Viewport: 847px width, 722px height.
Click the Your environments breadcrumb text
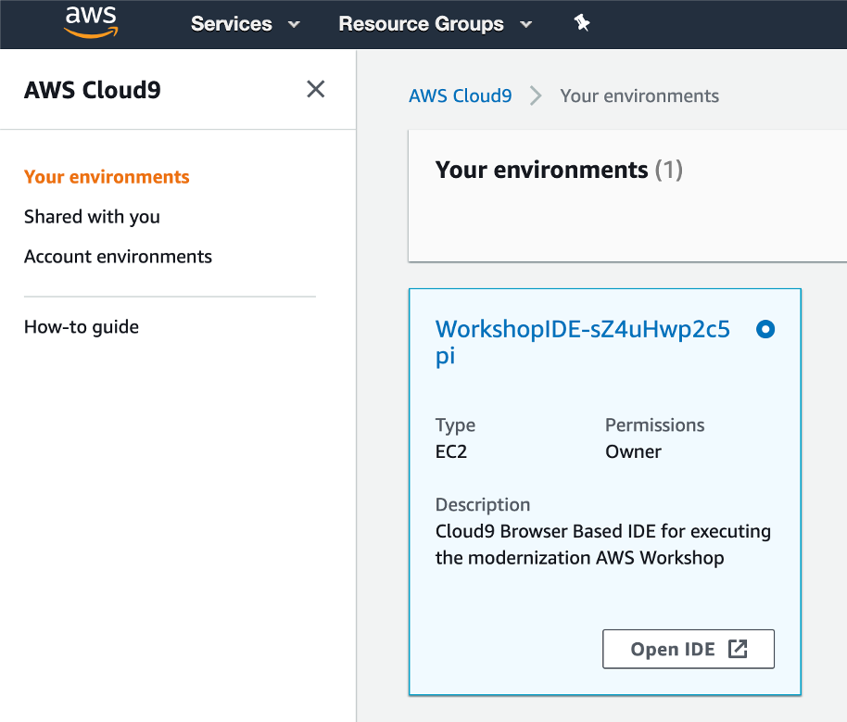(639, 95)
